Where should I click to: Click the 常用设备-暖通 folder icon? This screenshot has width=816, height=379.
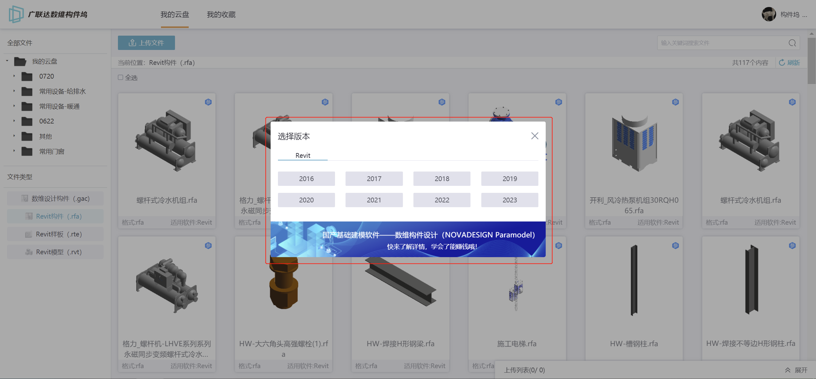[27, 106]
